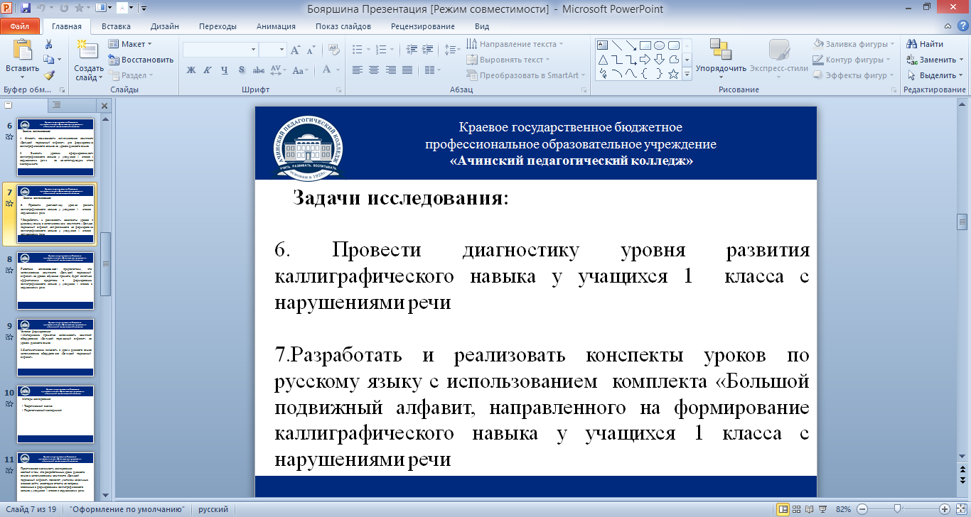Switch to the Вставка tab
The height and width of the screenshot is (517, 971).
click(x=116, y=26)
